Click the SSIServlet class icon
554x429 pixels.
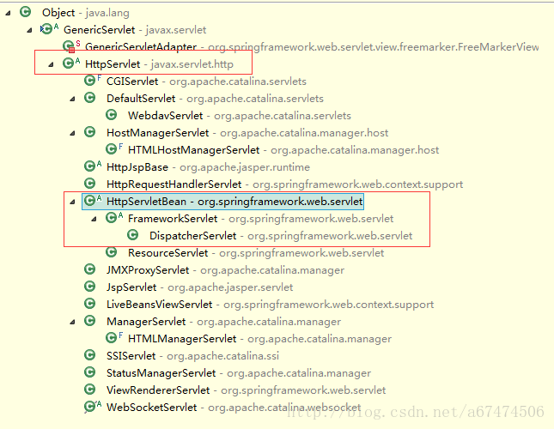coord(89,355)
